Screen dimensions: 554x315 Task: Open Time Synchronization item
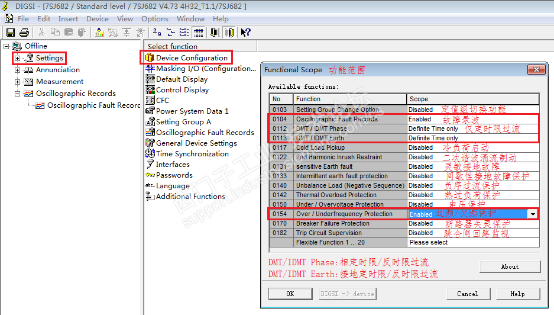pos(192,153)
